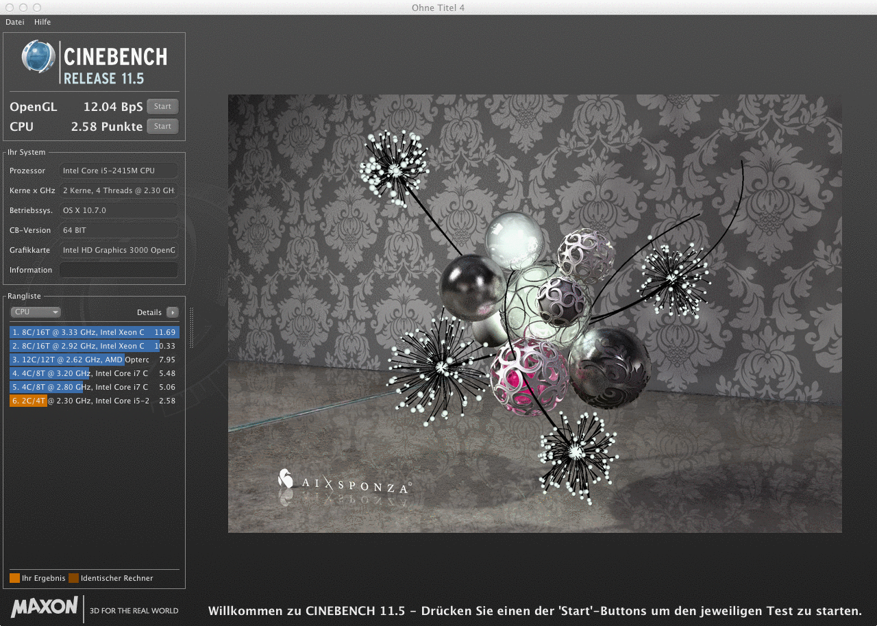Click the CPU score 2.58 Punkte
Image resolution: width=877 pixels, height=626 pixels.
click(107, 127)
